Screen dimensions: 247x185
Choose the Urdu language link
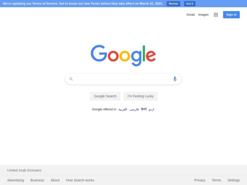(x=151, y=109)
